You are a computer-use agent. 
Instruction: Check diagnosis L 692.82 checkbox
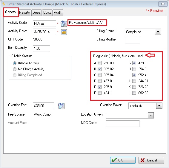pyautogui.click(x=134, y=93)
